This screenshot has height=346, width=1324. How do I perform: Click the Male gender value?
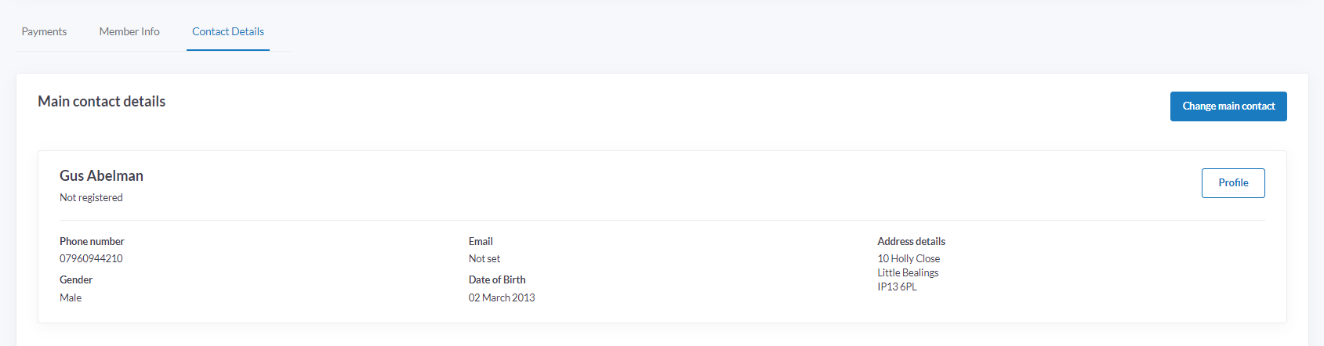coord(71,298)
